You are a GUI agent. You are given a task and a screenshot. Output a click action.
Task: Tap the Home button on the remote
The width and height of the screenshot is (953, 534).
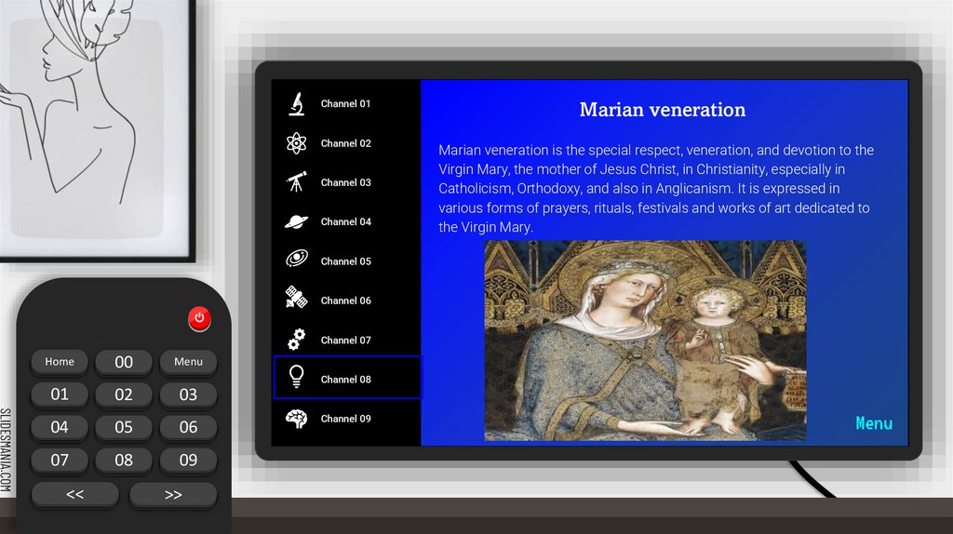coord(60,362)
